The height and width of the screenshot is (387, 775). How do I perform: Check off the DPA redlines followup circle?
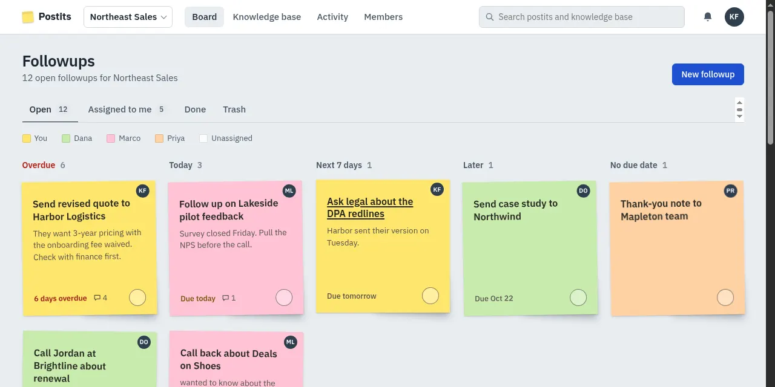(430, 296)
